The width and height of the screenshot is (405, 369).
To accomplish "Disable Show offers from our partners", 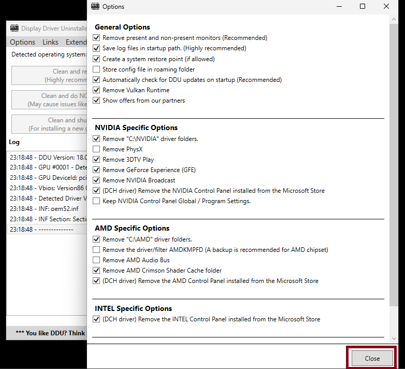I will tap(96, 100).
